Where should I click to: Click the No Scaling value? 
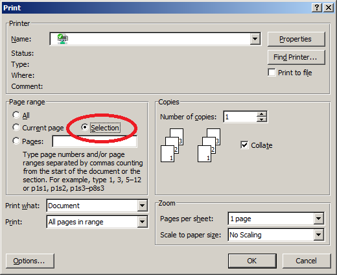[246, 235]
